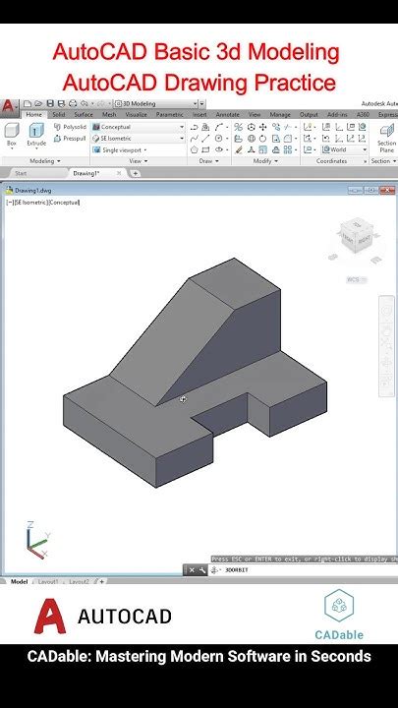
Task: Select the Presspull tool
Action: 70,139
